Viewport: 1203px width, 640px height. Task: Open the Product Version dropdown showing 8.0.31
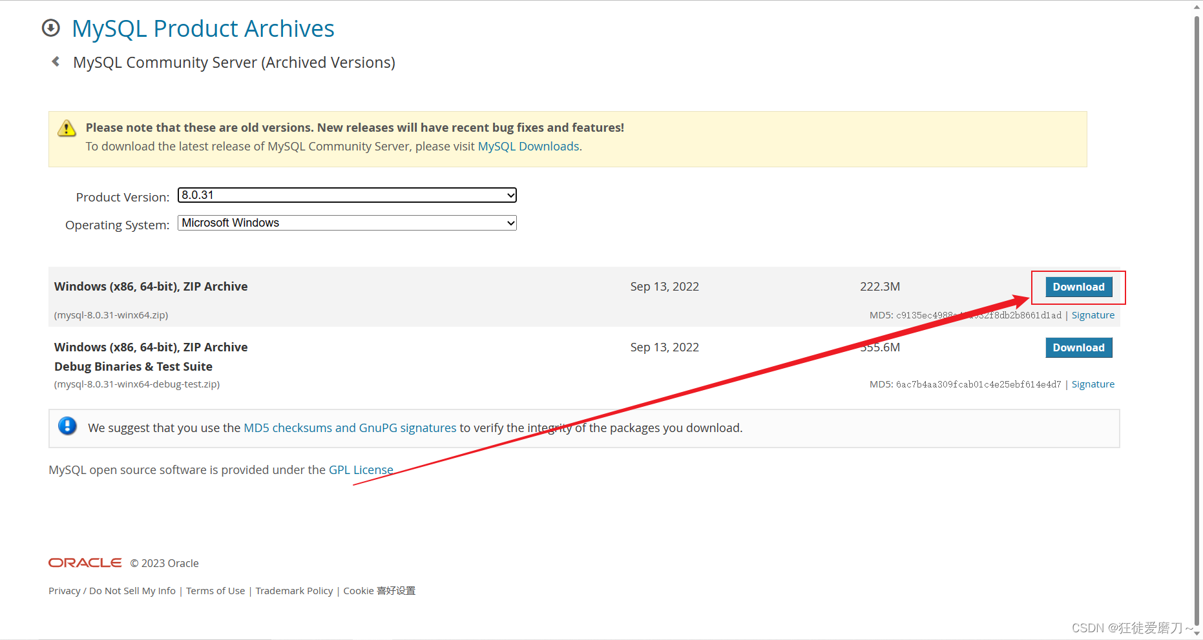click(x=346, y=195)
